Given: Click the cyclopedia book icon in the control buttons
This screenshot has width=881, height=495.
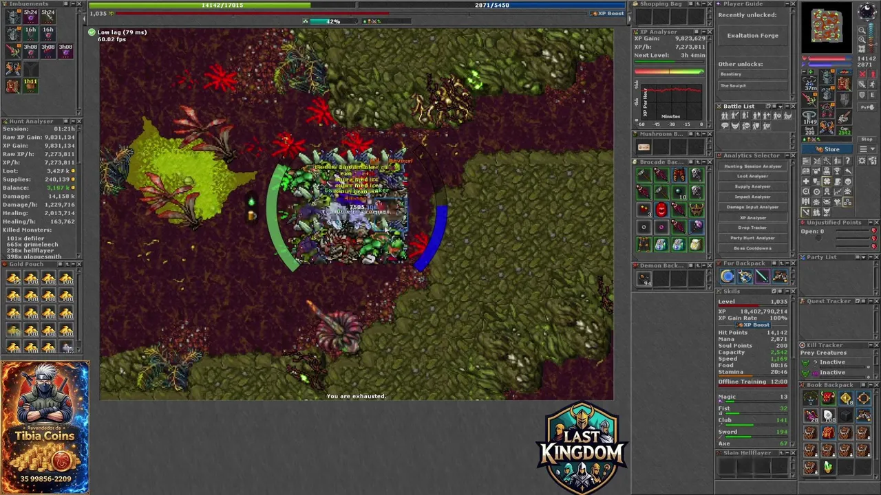Looking at the screenshot, I should (x=805, y=170).
